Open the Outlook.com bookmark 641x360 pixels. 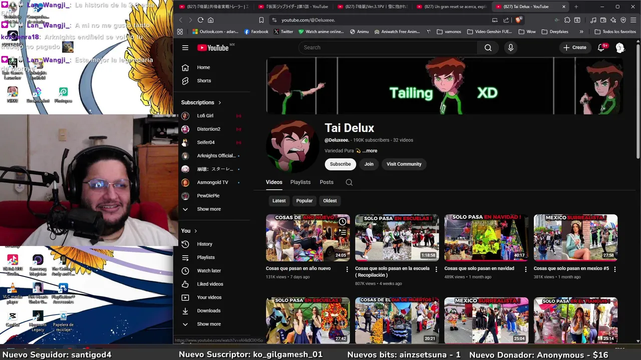[x=215, y=31]
